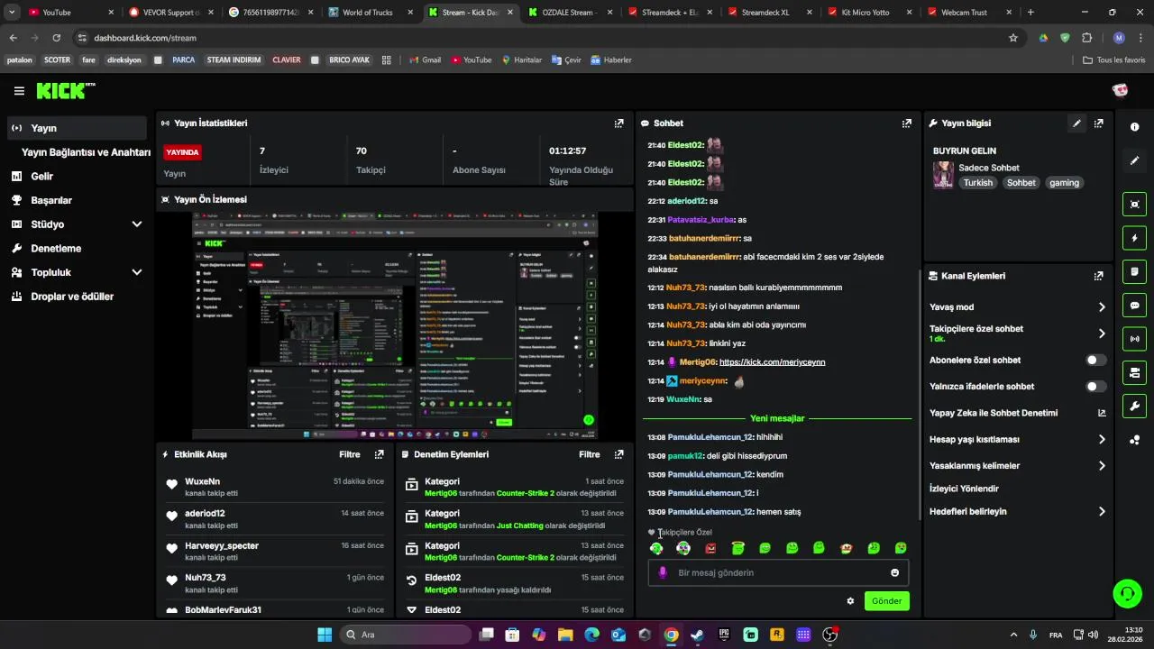Bookmark this page with the star icon

(1013, 38)
